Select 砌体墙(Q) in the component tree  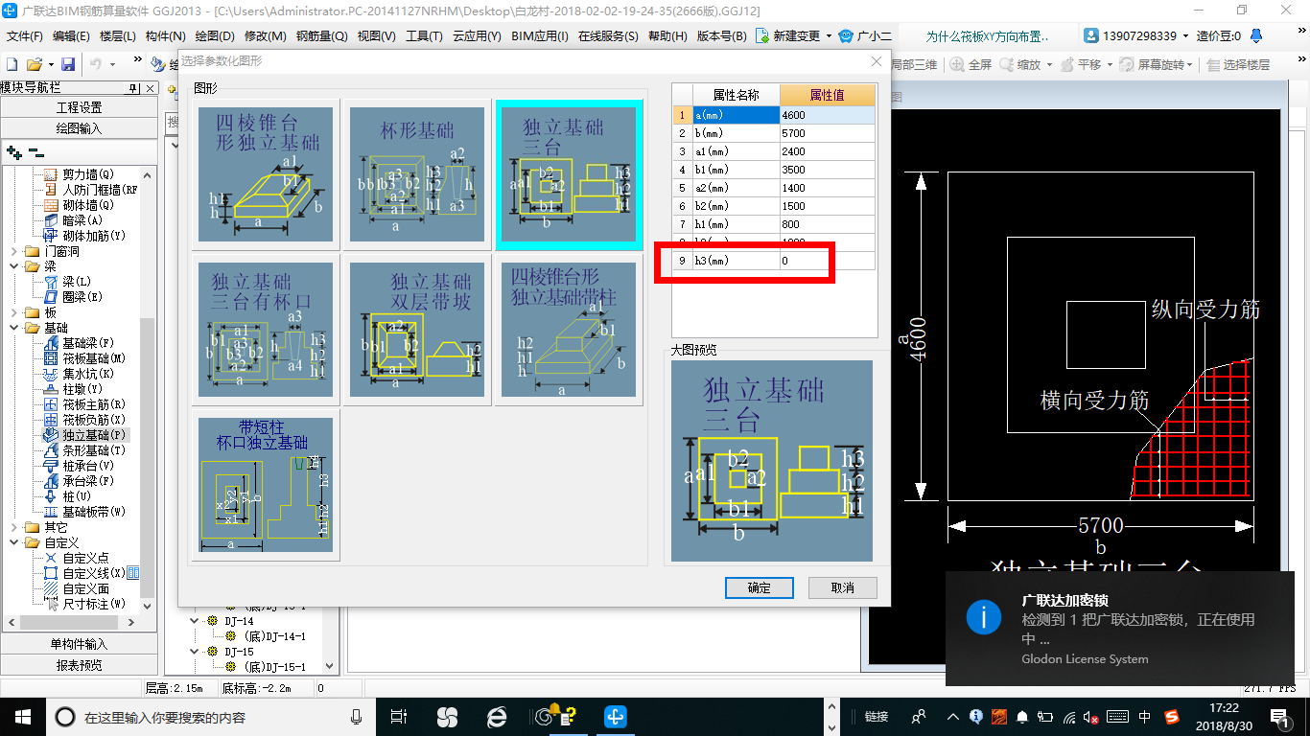coord(87,205)
